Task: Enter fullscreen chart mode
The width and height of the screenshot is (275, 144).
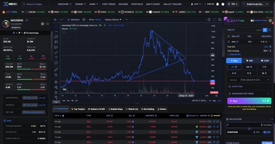Action: tap(214, 20)
